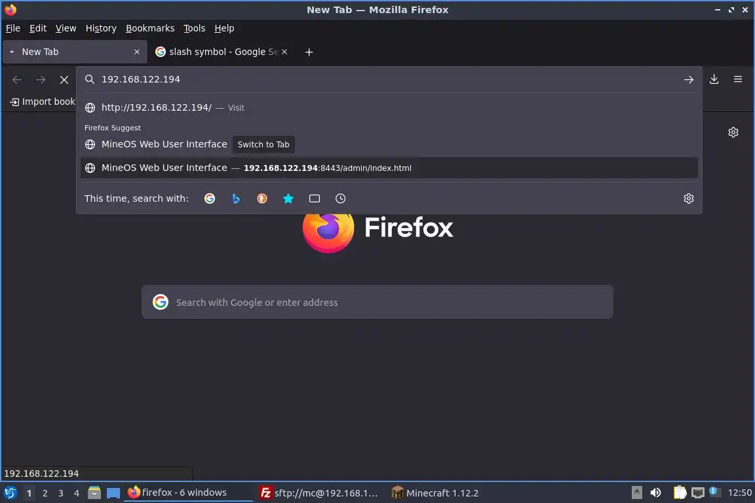Open the Help menu

tap(224, 28)
